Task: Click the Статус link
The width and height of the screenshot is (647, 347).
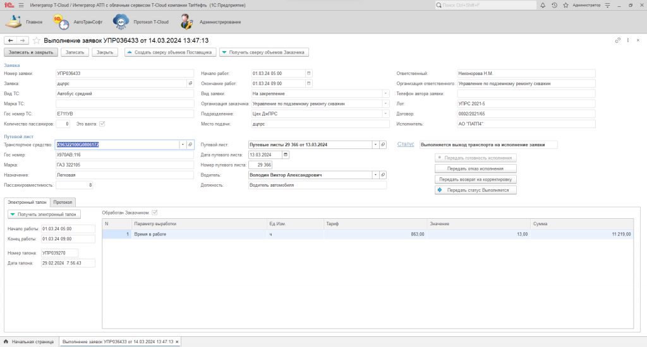Action: click(x=406, y=144)
